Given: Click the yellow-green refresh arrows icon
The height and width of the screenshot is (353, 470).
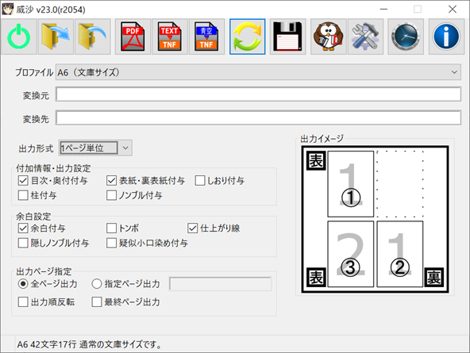Looking at the screenshot, I should [247, 36].
